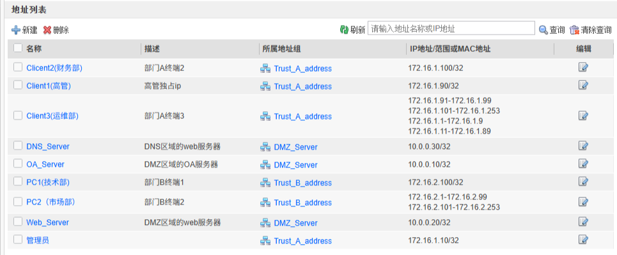The height and width of the screenshot is (255, 617).
Task: Click the blue plus 新建 icon
Action: 16,30
